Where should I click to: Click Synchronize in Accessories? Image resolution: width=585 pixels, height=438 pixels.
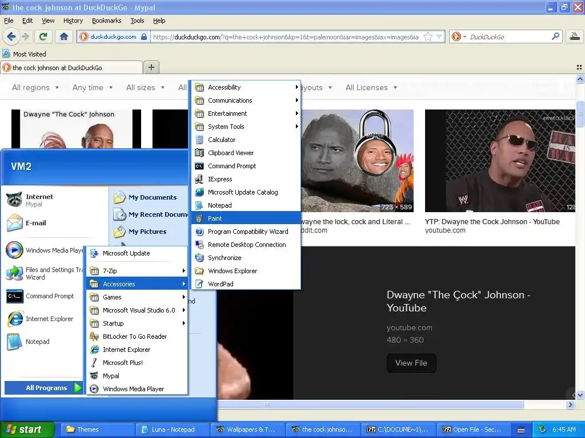click(246, 258)
